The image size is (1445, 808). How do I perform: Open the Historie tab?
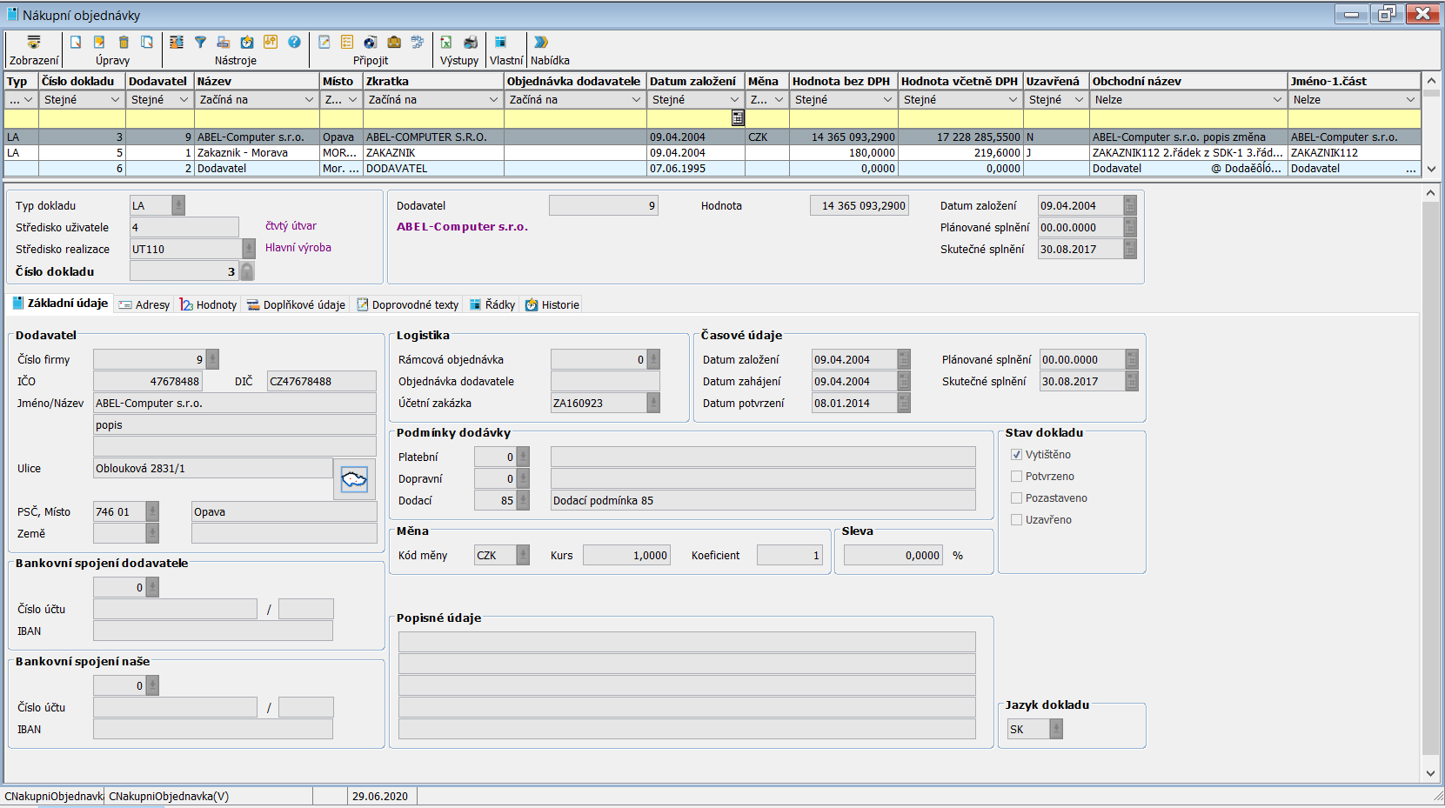552,305
